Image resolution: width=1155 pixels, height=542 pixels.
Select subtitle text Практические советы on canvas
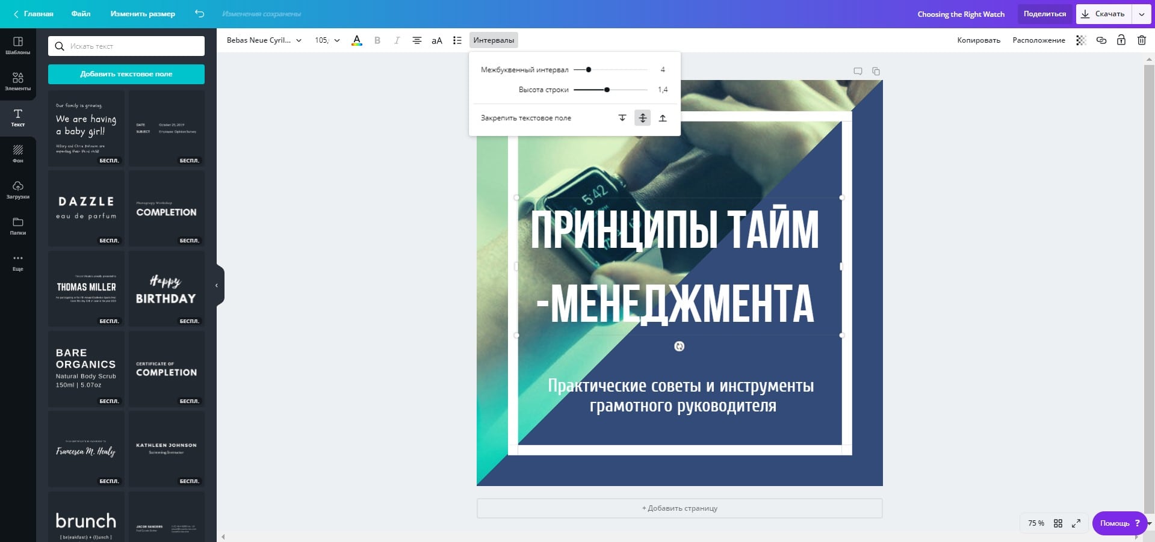pos(681,396)
